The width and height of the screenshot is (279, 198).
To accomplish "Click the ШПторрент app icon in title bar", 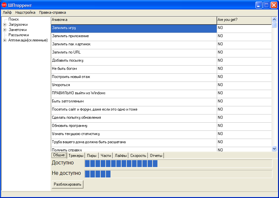I will (x=4, y=5).
